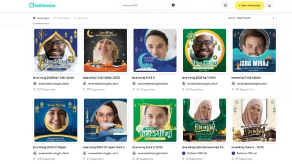Image resolution: width=292 pixels, height=164 pixels.
Task: Click title 'Isra Miraj 1446 H - 2025'
Action: (247, 147)
